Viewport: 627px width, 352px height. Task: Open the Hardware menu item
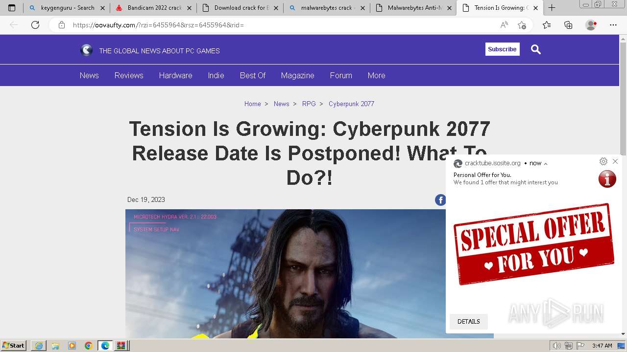point(175,75)
